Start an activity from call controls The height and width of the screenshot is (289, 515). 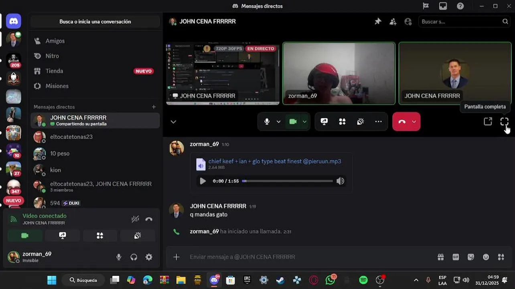(x=342, y=122)
